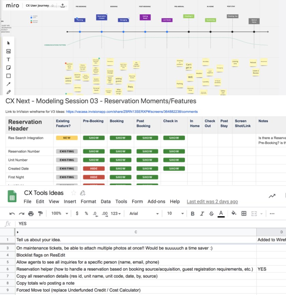The image size is (286, 295).
Task: Decrease decimal places
Action: click(95, 214)
